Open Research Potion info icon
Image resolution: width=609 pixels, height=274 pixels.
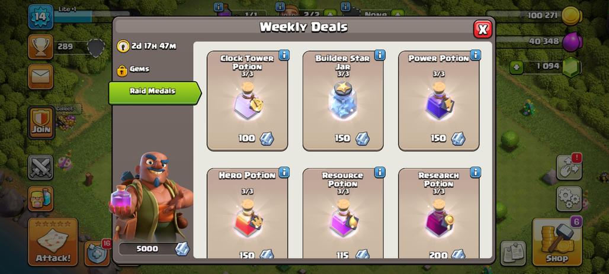tap(475, 172)
